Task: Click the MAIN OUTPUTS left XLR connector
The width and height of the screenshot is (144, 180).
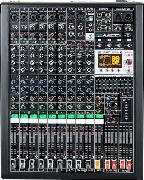Action: click(118, 17)
